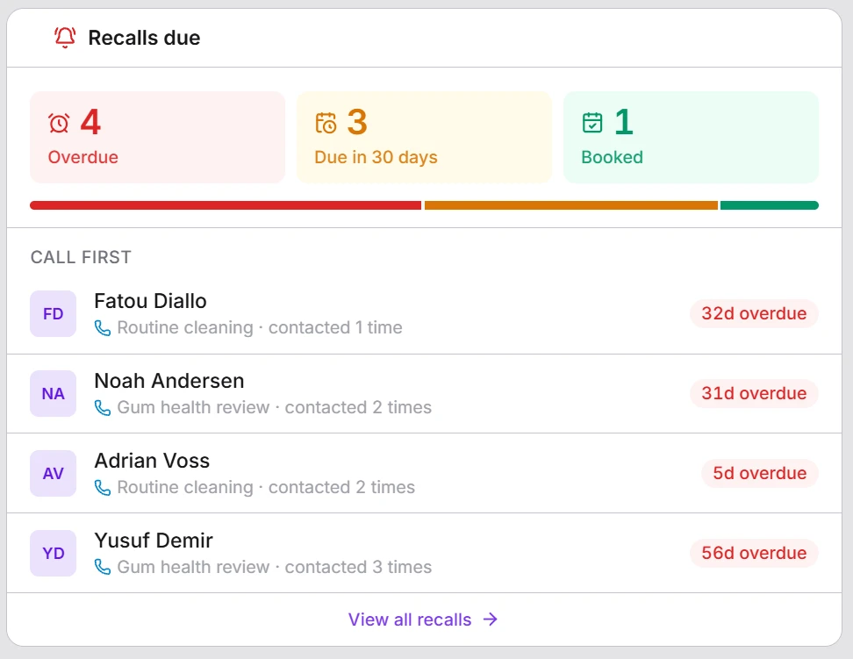Viewport: 853px width, 659px height.
Task: Open the YD avatar for Yusuf Demir
Action: pos(54,554)
